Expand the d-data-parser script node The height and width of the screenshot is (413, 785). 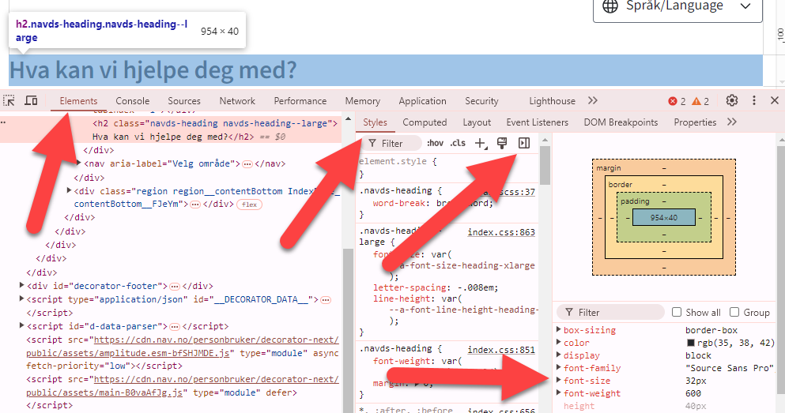pyautogui.click(x=22, y=325)
